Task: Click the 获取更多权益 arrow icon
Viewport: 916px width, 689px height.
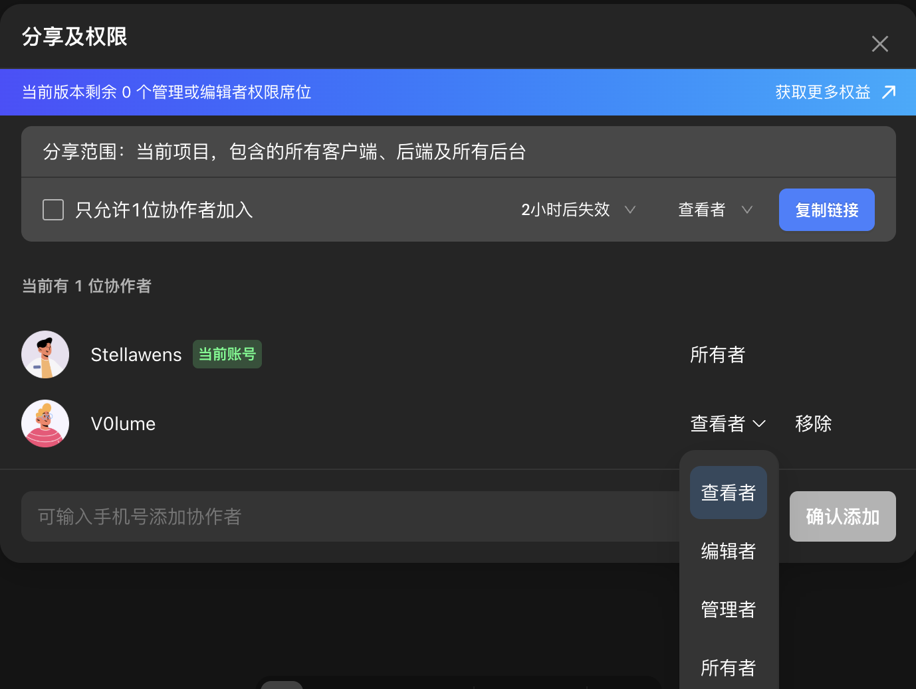Action: 889,92
